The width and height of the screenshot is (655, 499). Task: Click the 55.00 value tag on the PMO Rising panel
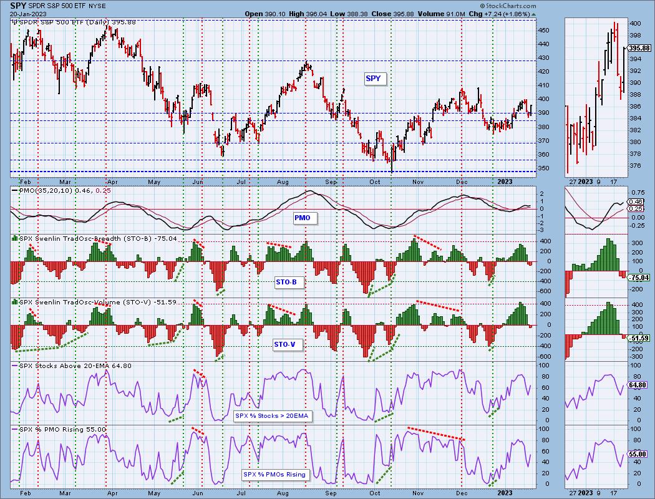tap(638, 454)
